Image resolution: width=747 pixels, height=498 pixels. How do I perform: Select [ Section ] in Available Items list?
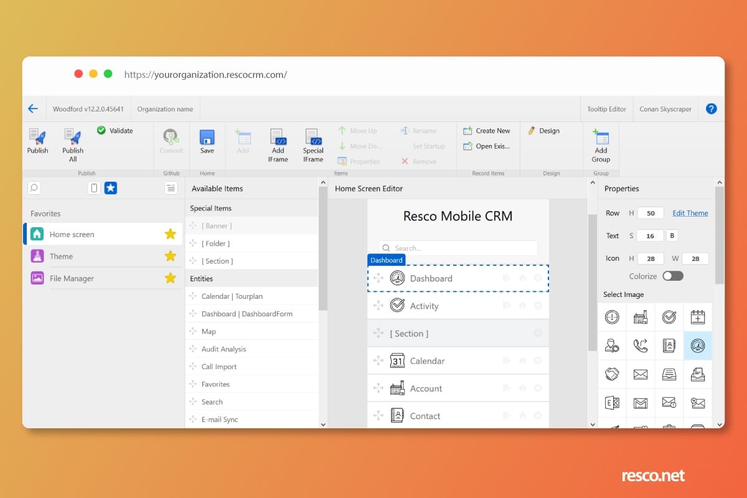click(252, 261)
